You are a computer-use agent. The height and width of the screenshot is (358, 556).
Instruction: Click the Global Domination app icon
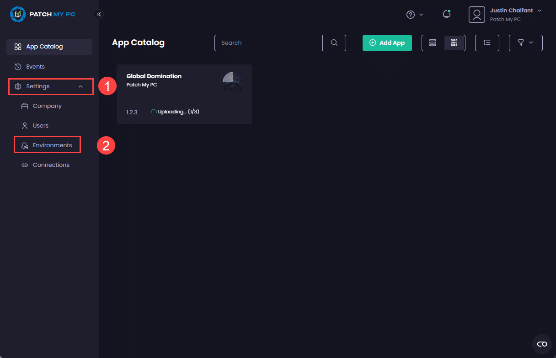(x=232, y=81)
